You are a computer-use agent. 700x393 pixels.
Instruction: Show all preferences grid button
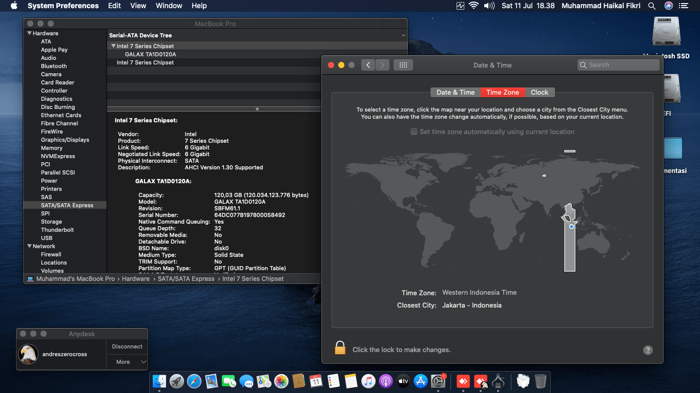(x=403, y=65)
